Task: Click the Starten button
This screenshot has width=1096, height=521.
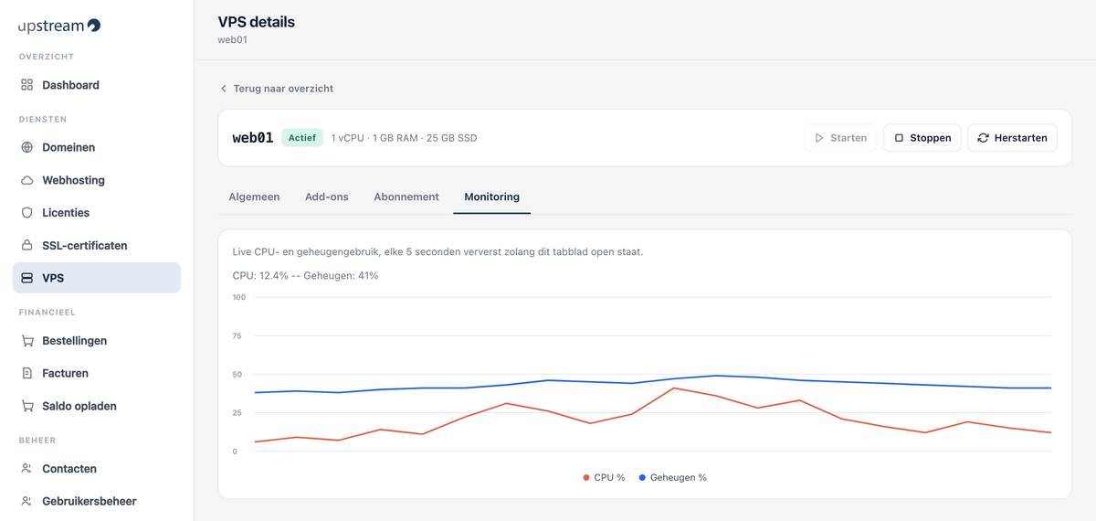Action: click(840, 138)
